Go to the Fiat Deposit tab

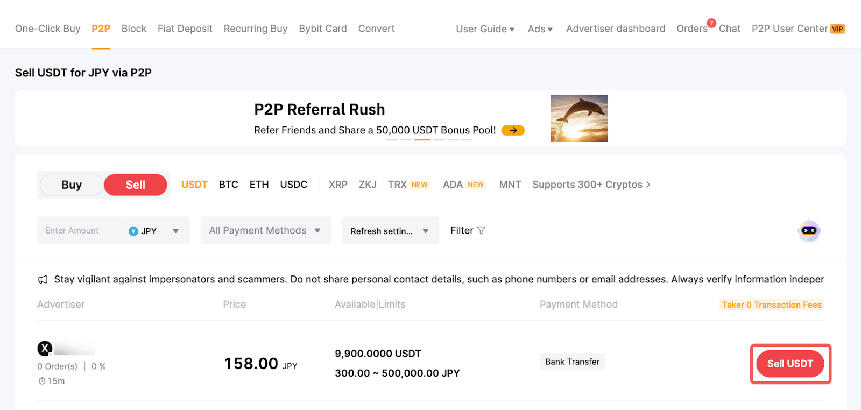pyautogui.click(x=185, y=29)
